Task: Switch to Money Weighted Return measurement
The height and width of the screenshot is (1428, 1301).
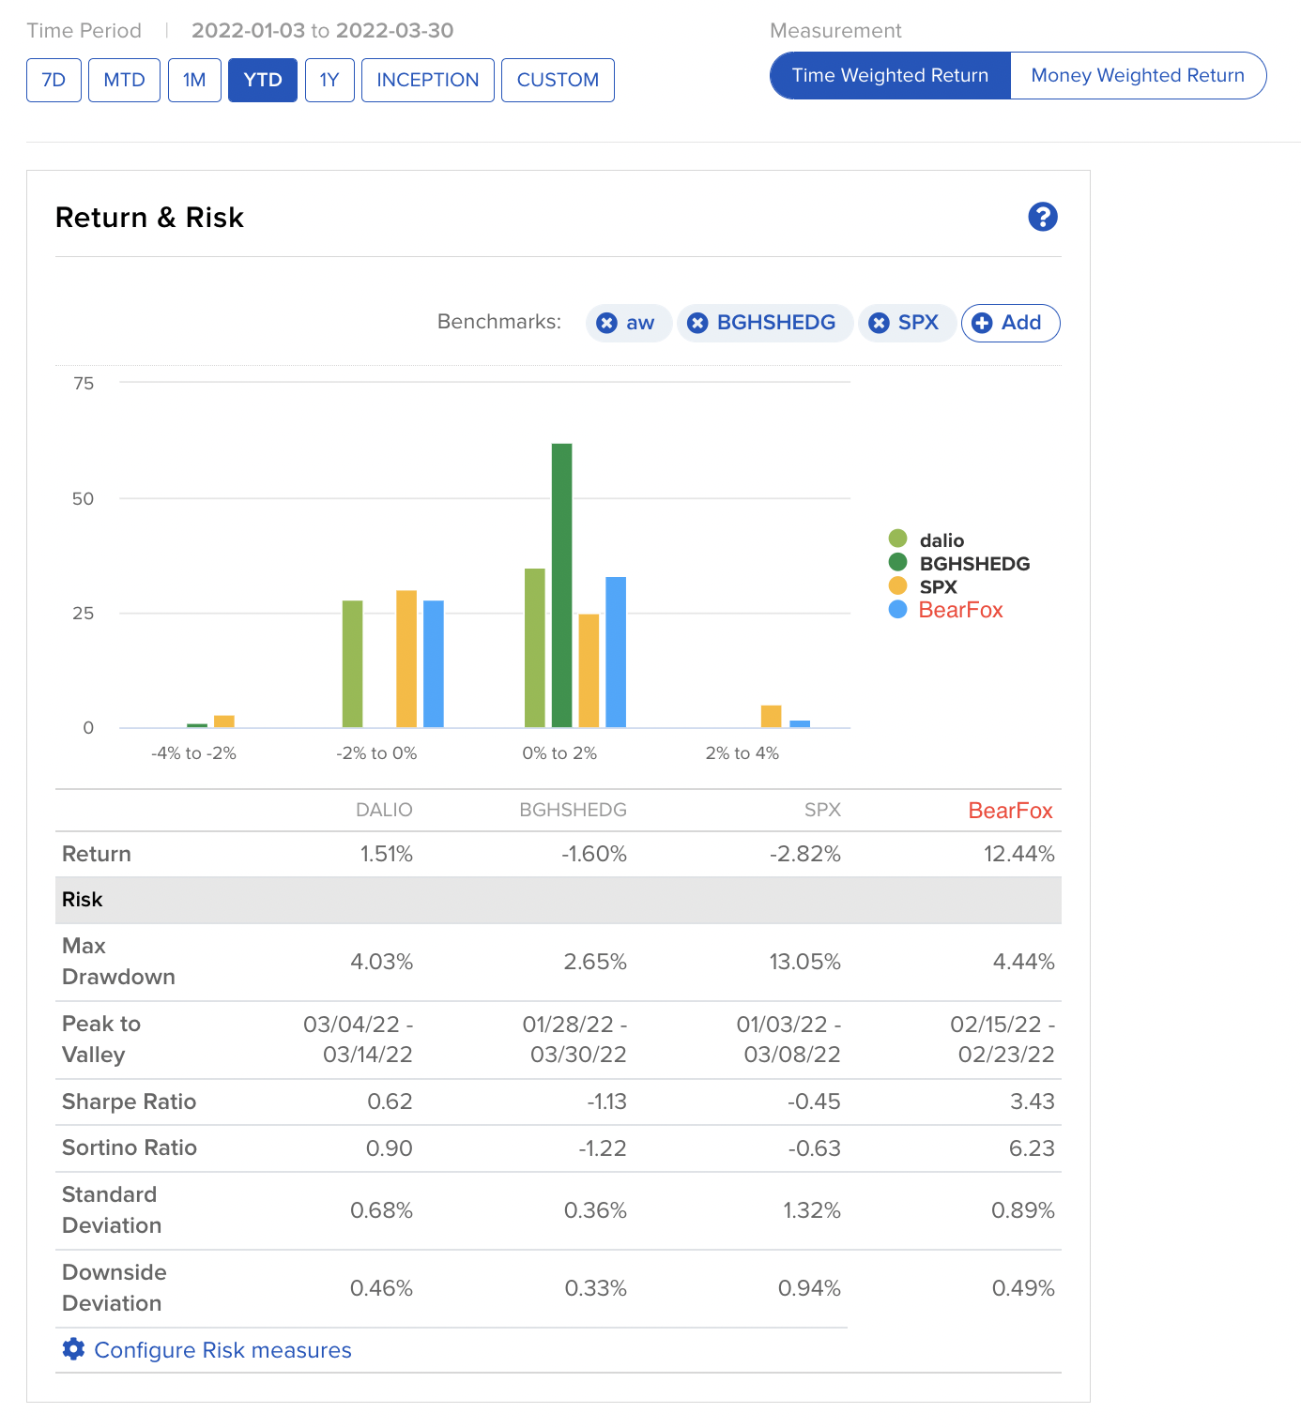Action: pos(1137,76)
